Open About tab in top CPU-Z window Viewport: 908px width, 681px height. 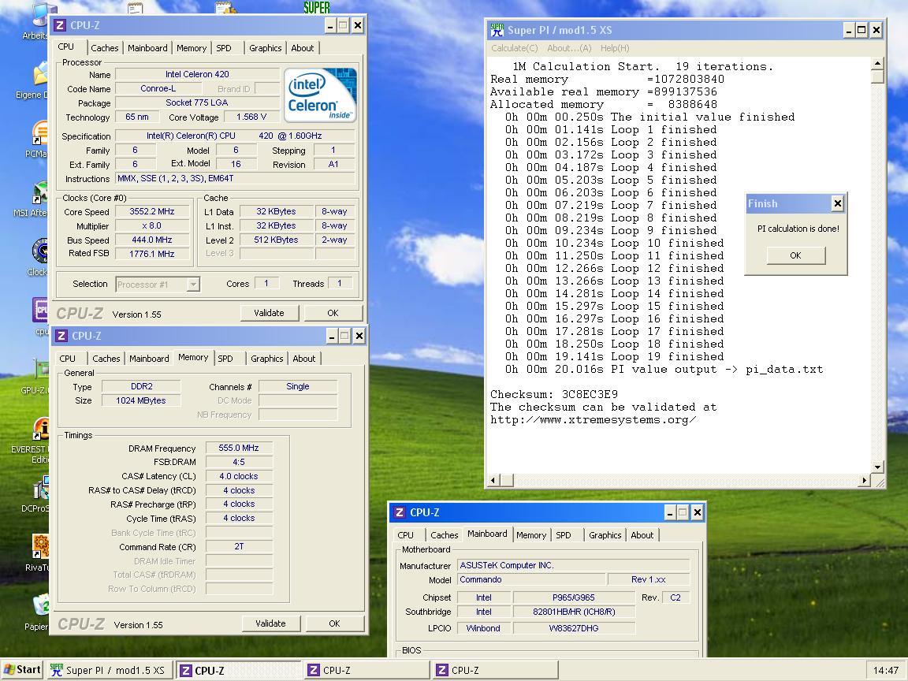pyautogui.click(x=303, y=48)
